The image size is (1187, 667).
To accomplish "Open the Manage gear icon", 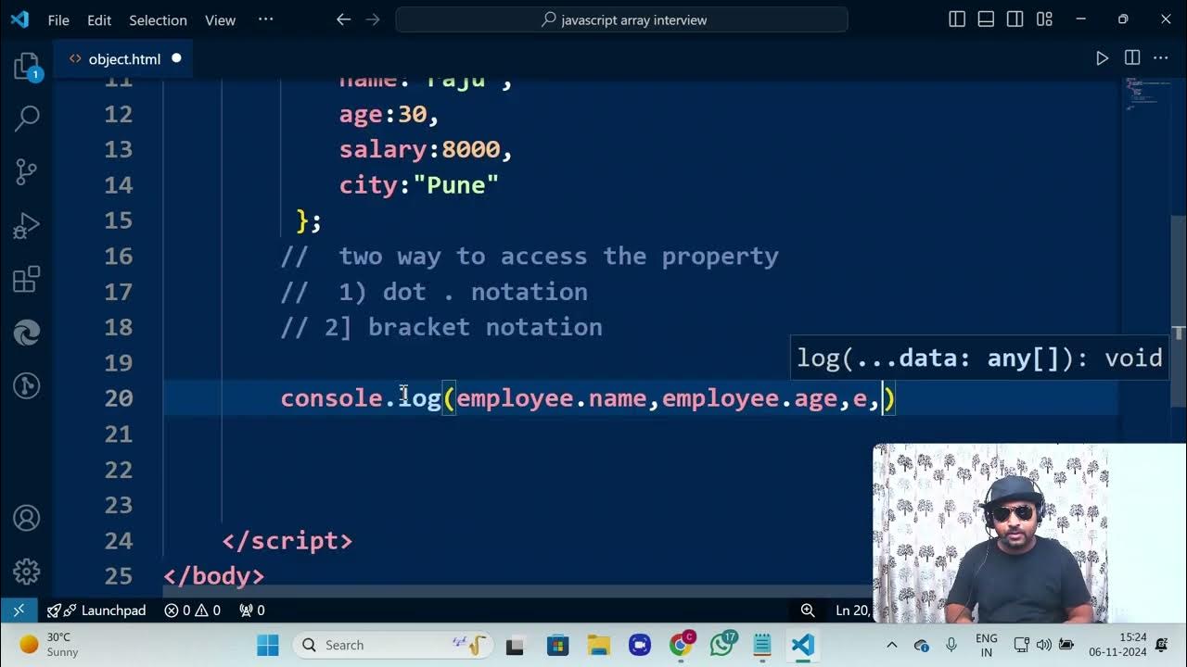I will tap(26, 571).
